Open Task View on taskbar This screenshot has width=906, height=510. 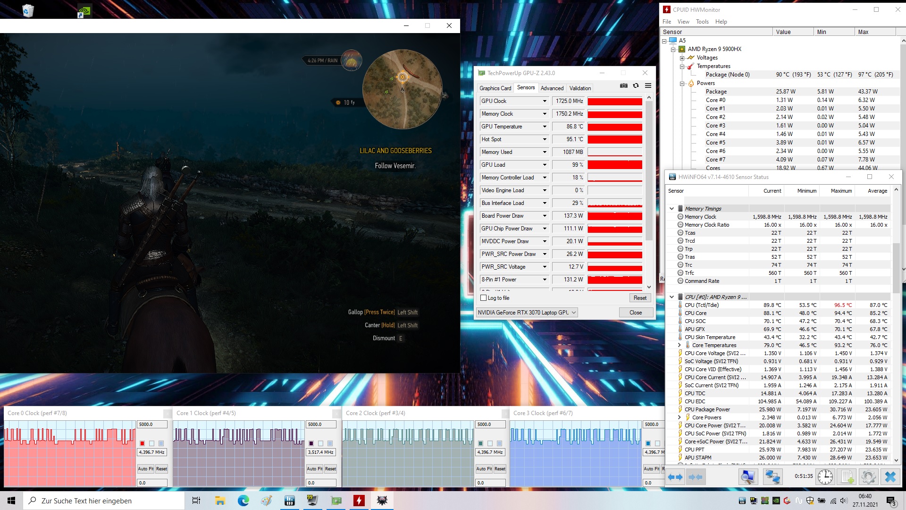click(196, 501)
